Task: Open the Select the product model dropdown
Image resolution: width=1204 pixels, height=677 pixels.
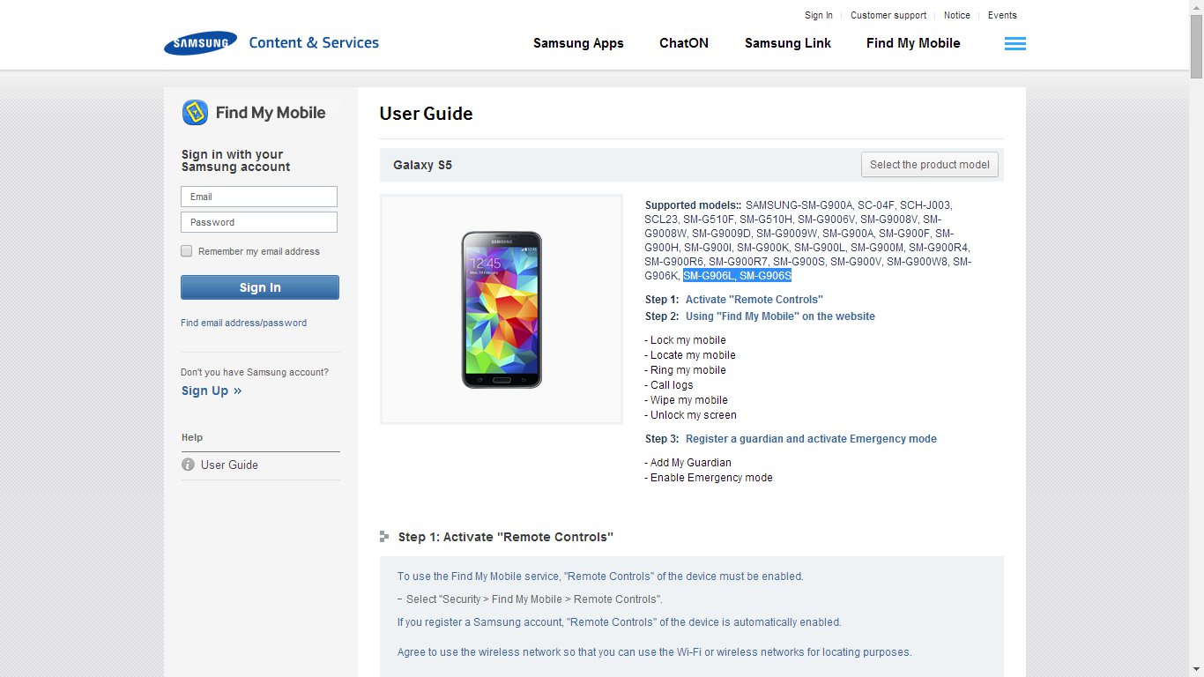Action: [930, 165]
